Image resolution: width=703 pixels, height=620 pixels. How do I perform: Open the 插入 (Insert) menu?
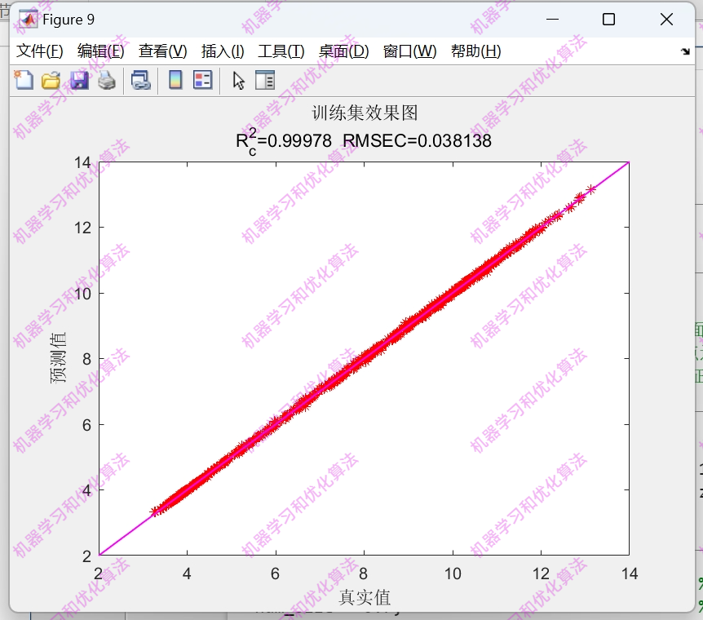coord(222,50)
